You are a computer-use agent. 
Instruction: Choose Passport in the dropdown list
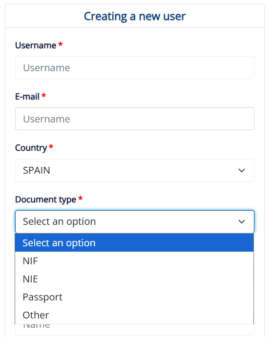coord(134,297)
